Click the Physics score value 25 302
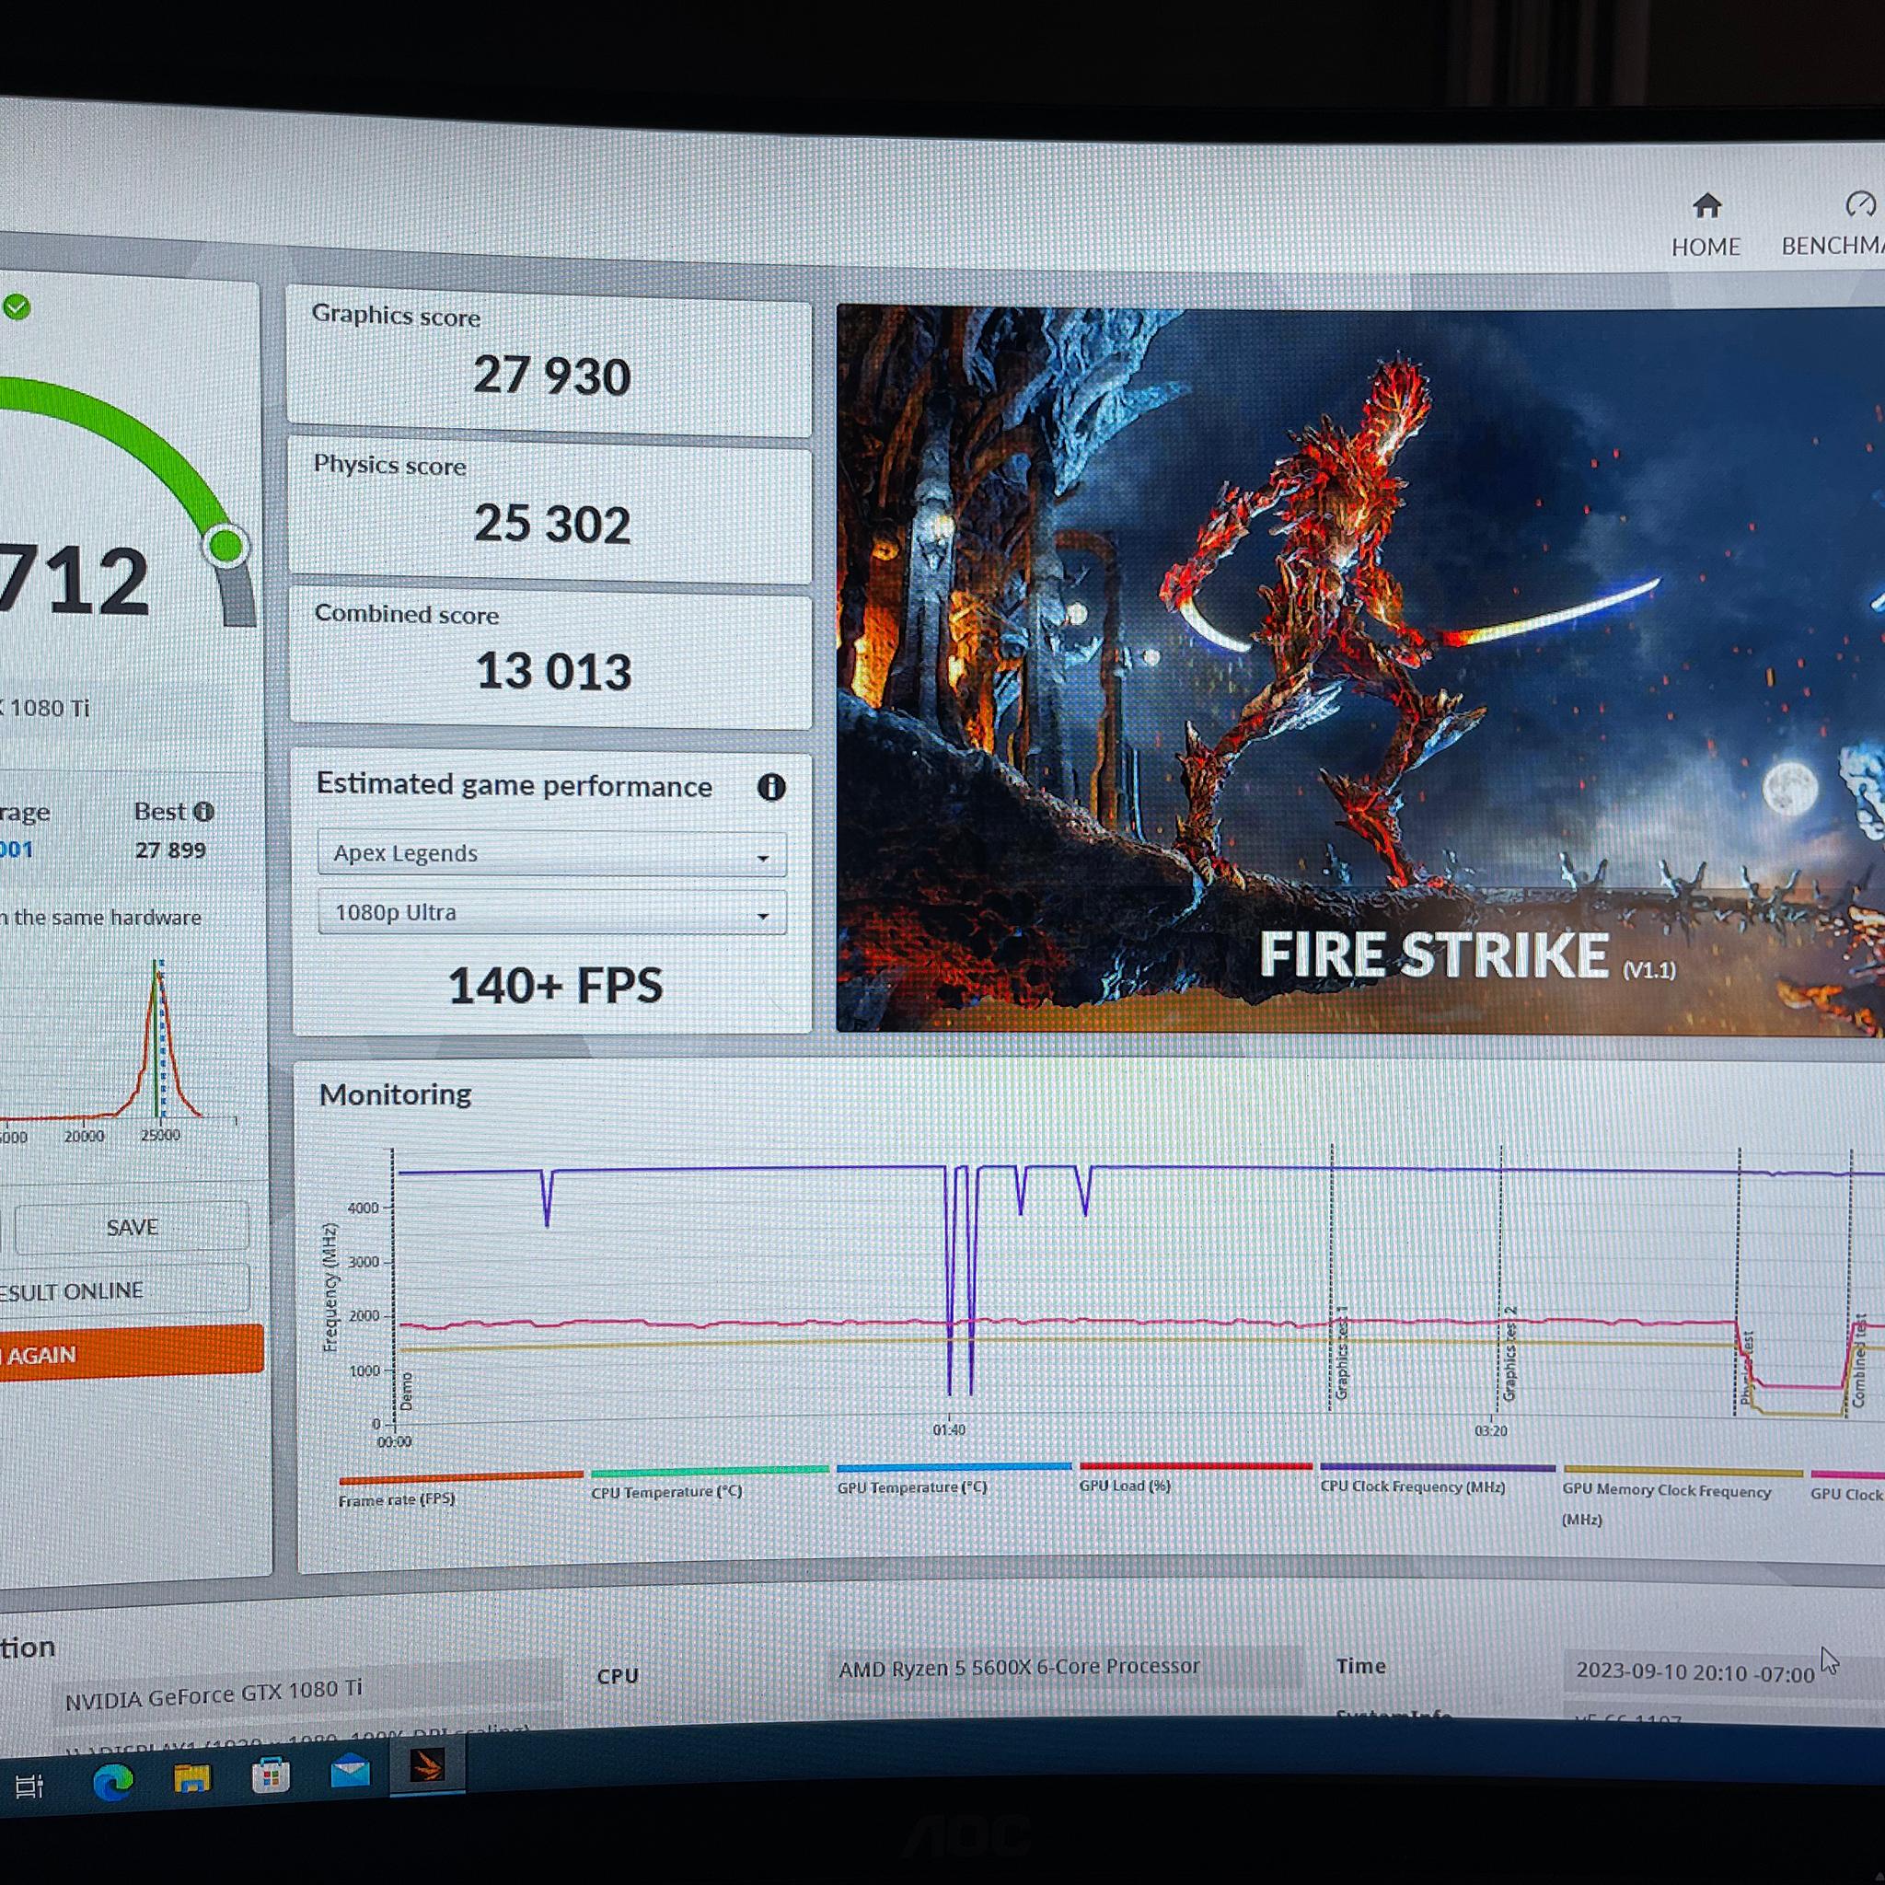1885x1885 pixels. pyautogui.click(x=552, y=525)
